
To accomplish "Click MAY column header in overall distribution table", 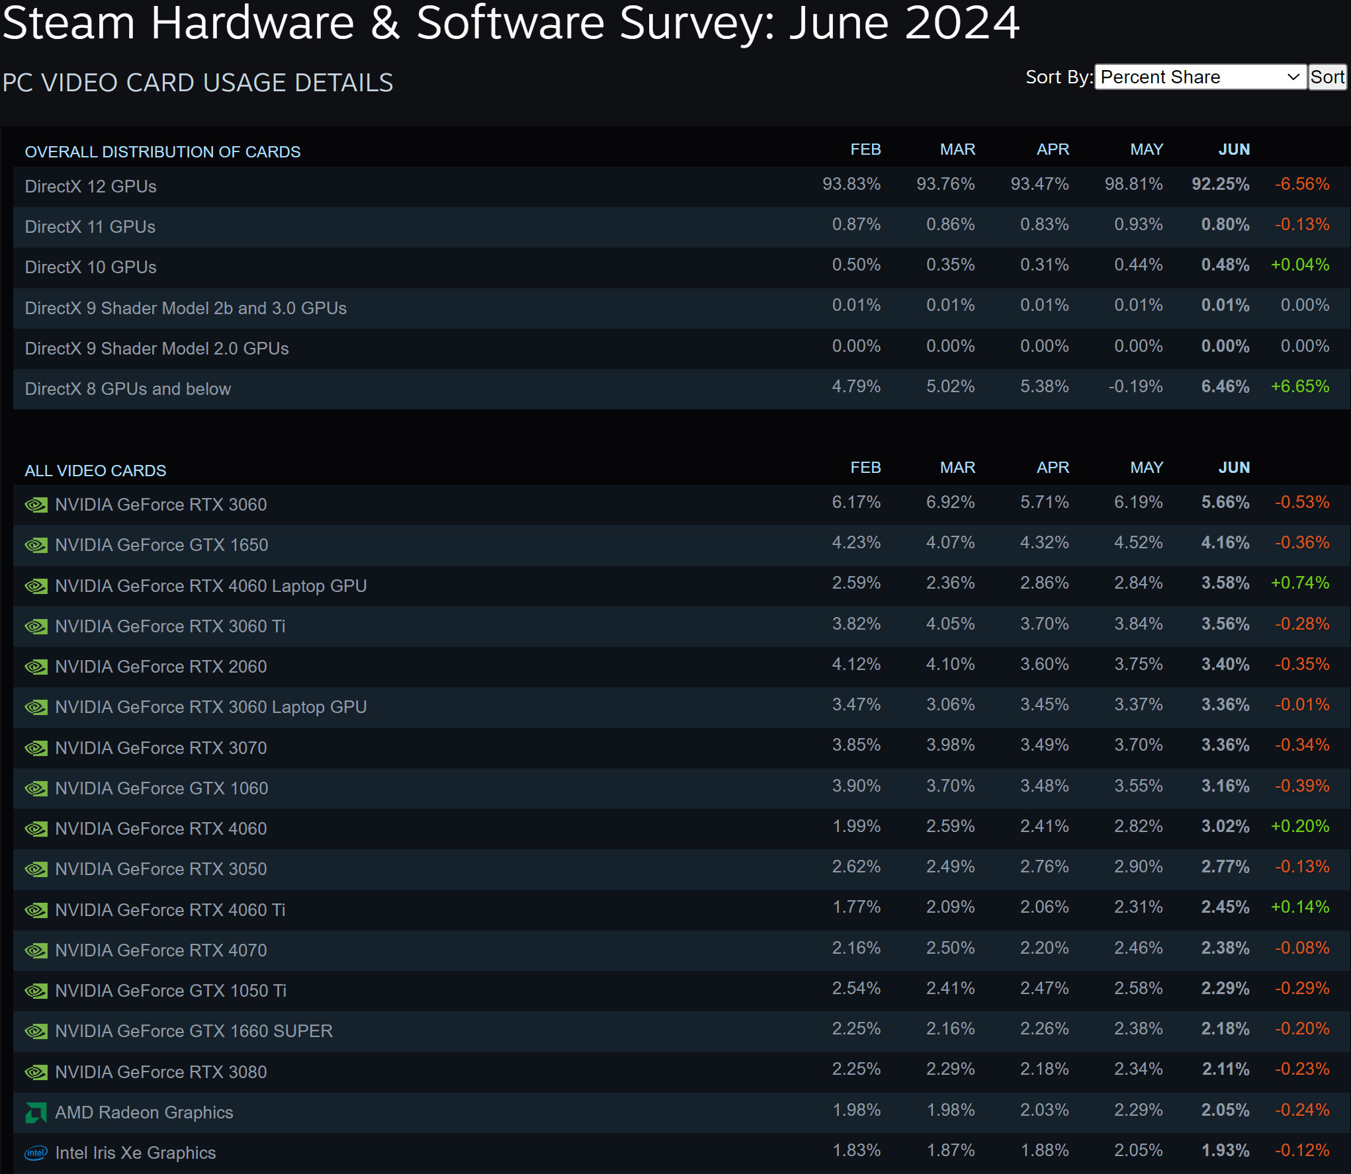I will point(1147,149).
